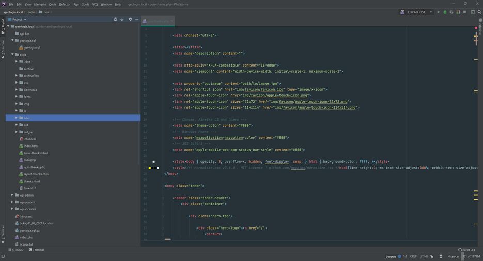Image resolution: width=483 pixels, height=261 pixels.
Task: Expand the wp-includes folder arrow
Action: [x=12, y=209]
